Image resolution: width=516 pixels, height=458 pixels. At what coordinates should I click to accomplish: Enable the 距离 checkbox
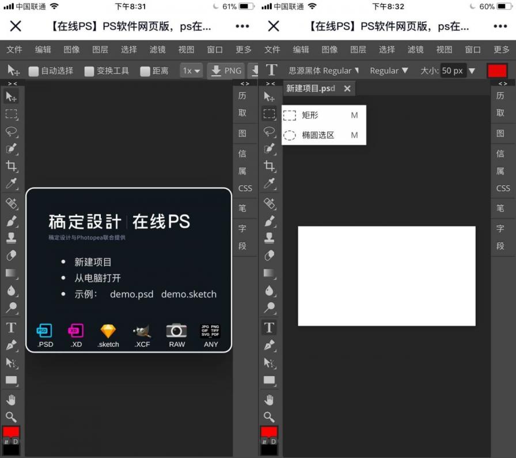pos(145,71)
